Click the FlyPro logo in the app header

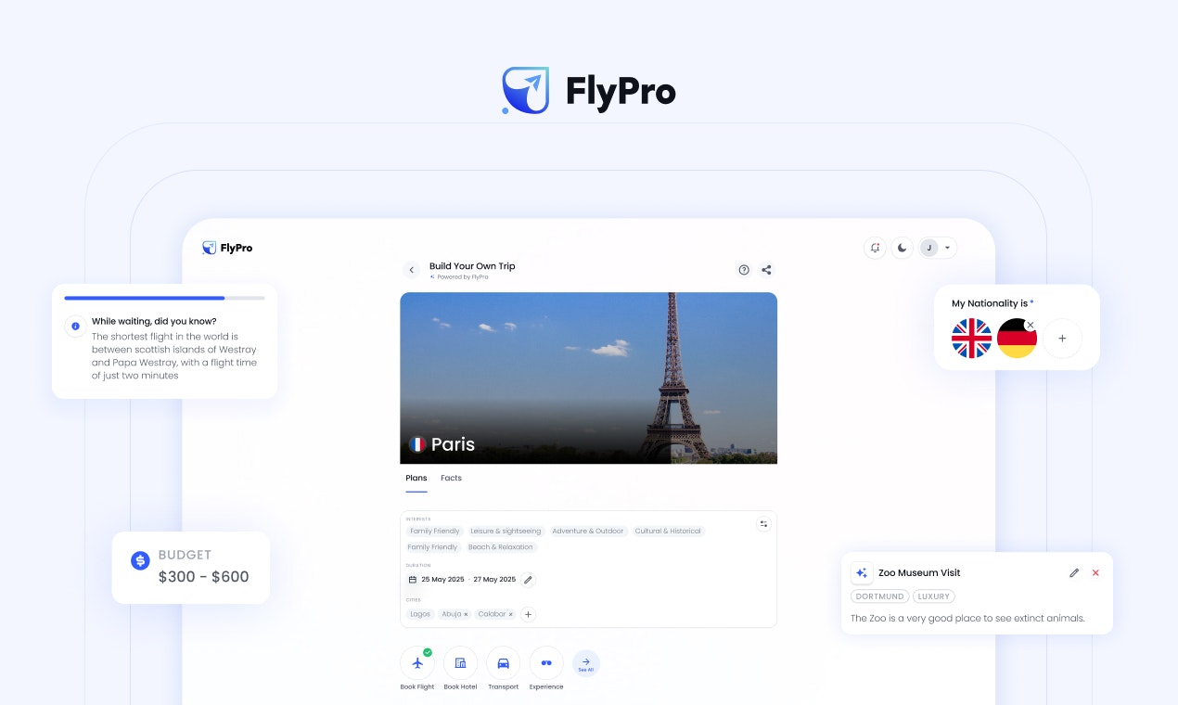(227, 248)
